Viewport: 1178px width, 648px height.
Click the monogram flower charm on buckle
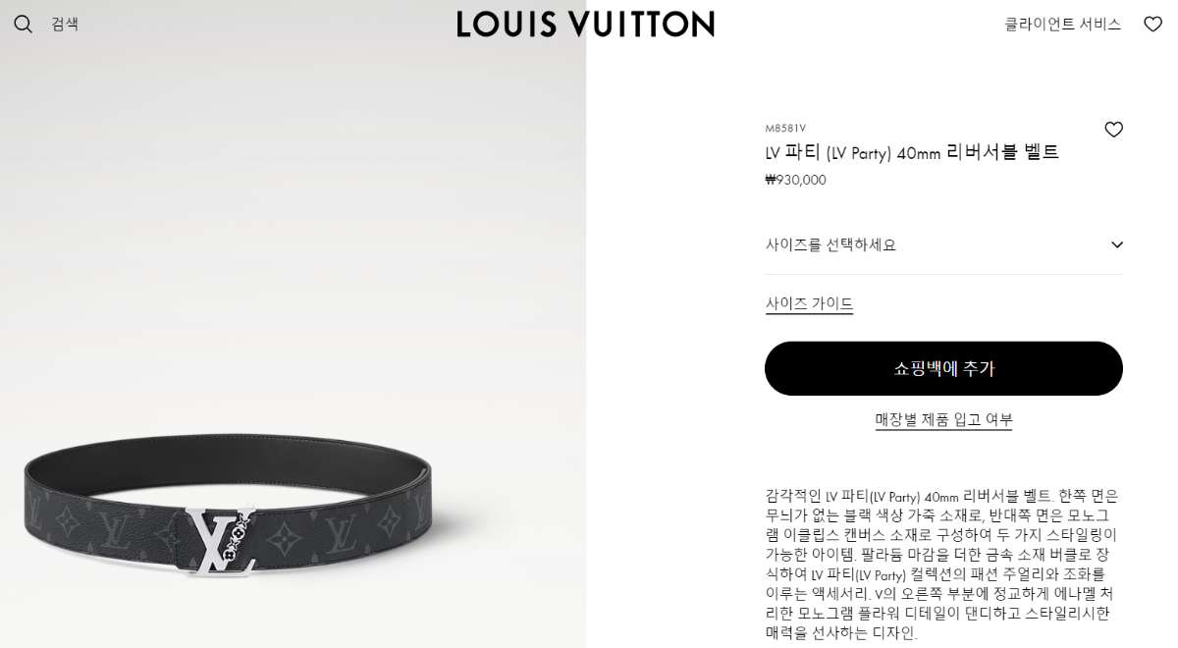(x=236, y=539)
